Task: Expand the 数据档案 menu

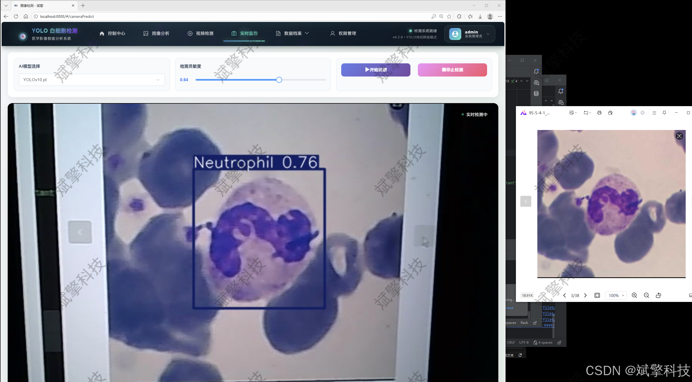Action: (x=293, y=33)
